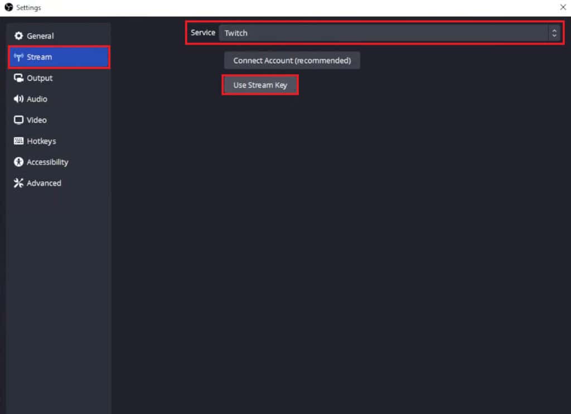Click the Service dropdown up-down arrows

pyautogui.click(x=554, y=33)
